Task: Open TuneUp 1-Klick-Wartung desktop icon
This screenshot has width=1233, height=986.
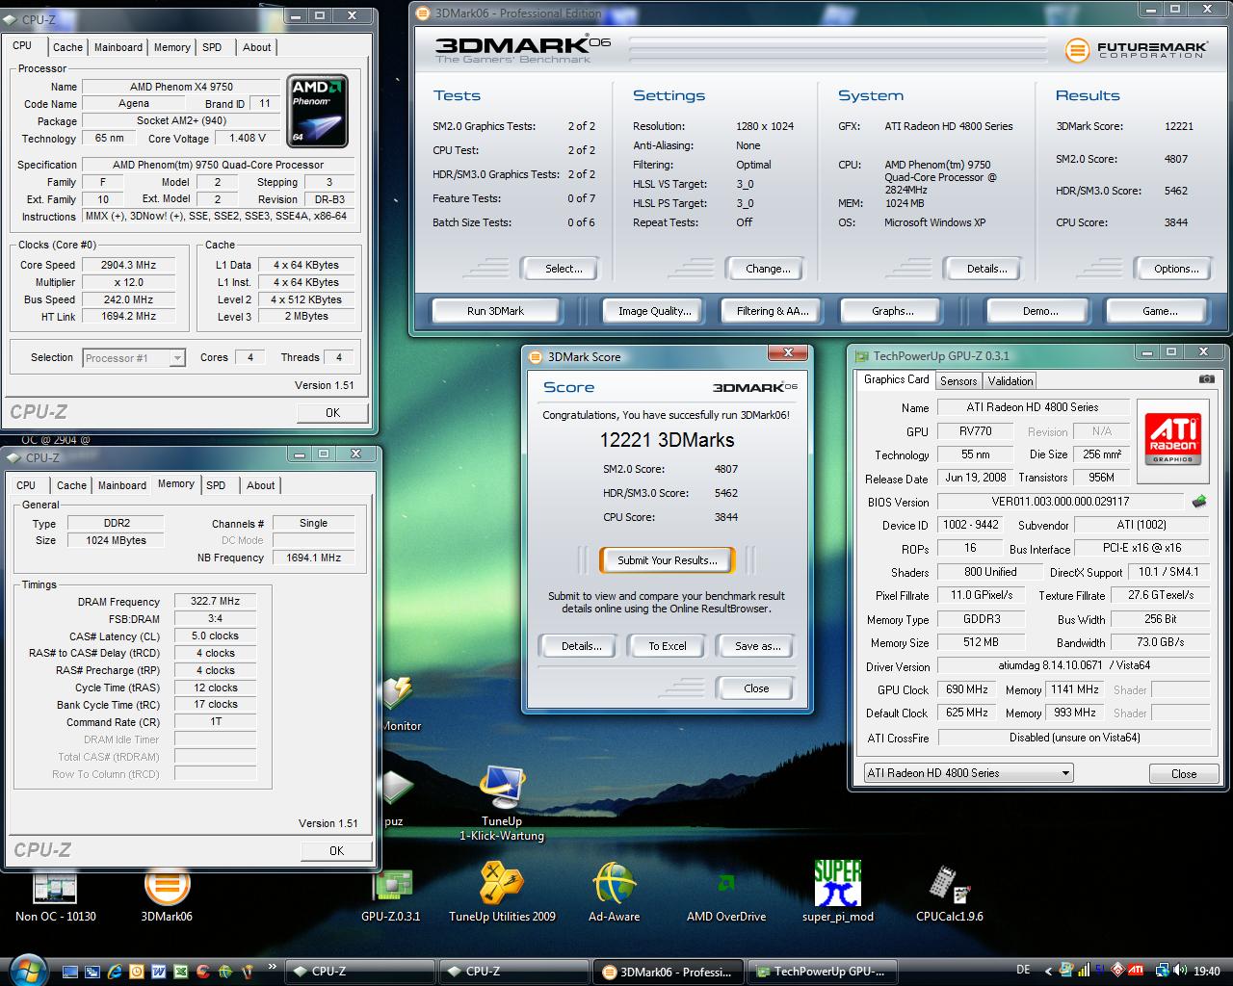Action: 502,803
